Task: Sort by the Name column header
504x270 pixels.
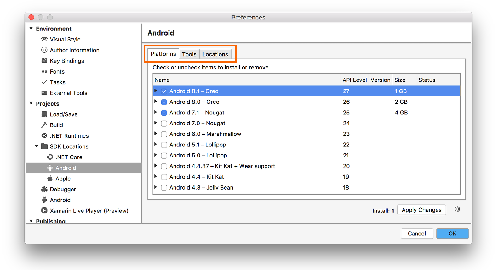Action: [x=247, y=80]
